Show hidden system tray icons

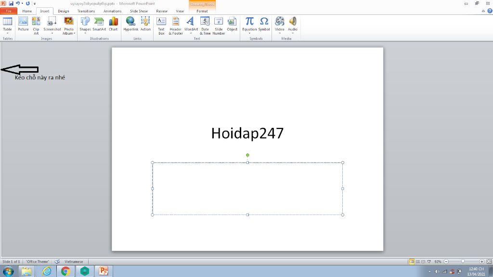(430, 271)
